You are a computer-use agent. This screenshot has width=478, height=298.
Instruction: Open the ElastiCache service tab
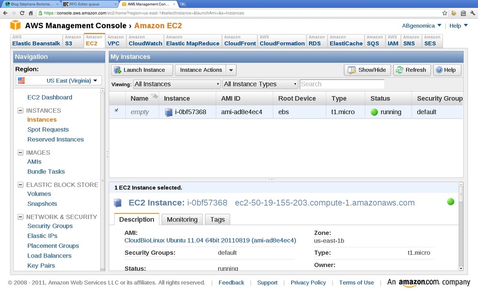click(346, 41)
